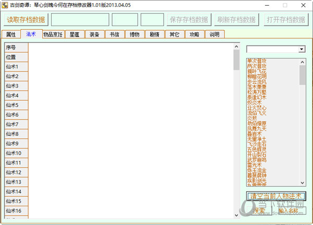
Task: Click the 输入名称 input field
Action: (x=292, y=210)
